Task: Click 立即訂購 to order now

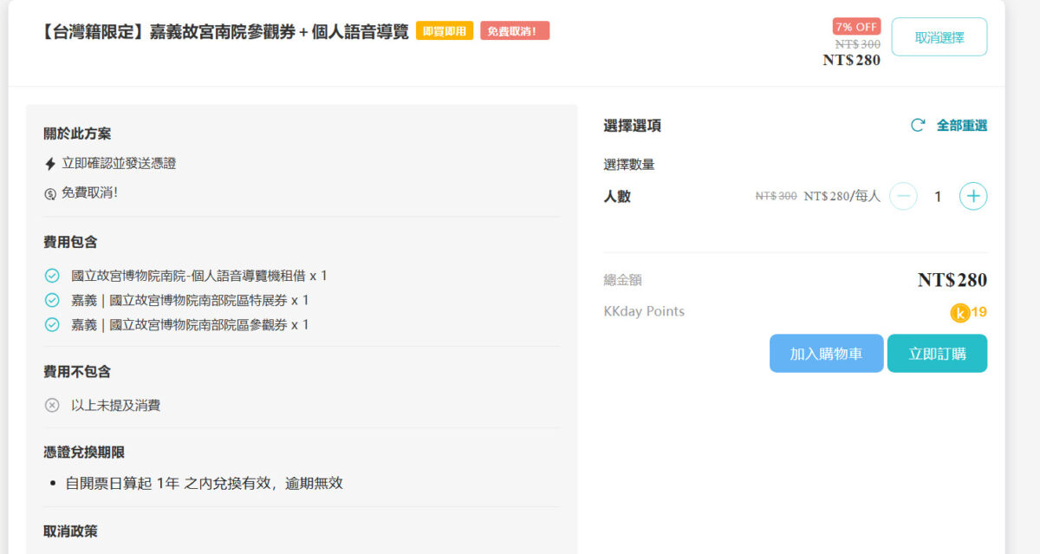Action: [x=937, y=353]
